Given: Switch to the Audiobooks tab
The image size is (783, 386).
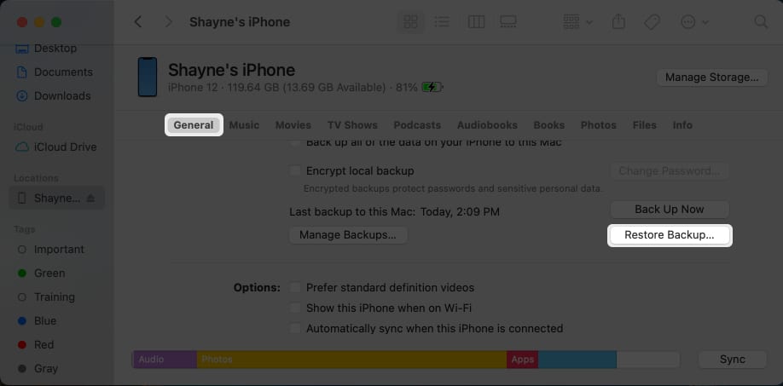Looking at the screenshot, I should click(487, 125).
